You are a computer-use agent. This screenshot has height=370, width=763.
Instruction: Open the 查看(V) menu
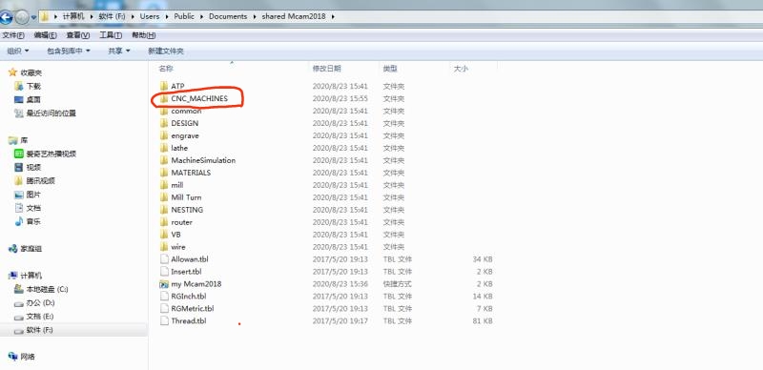(x=78, y=35)
